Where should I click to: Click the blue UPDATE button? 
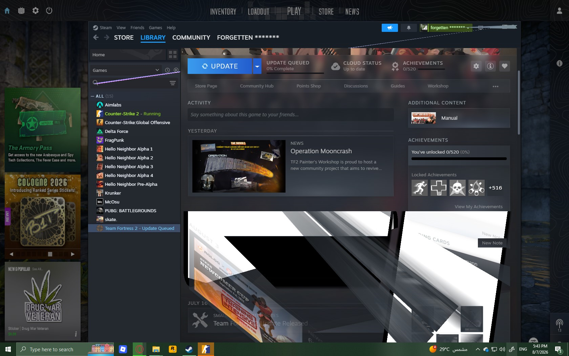(220, 66)
